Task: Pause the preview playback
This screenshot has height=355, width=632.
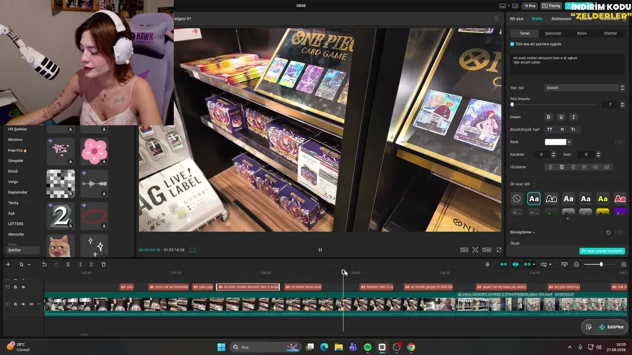Action: pyautogui.click(x=320, y=249)
